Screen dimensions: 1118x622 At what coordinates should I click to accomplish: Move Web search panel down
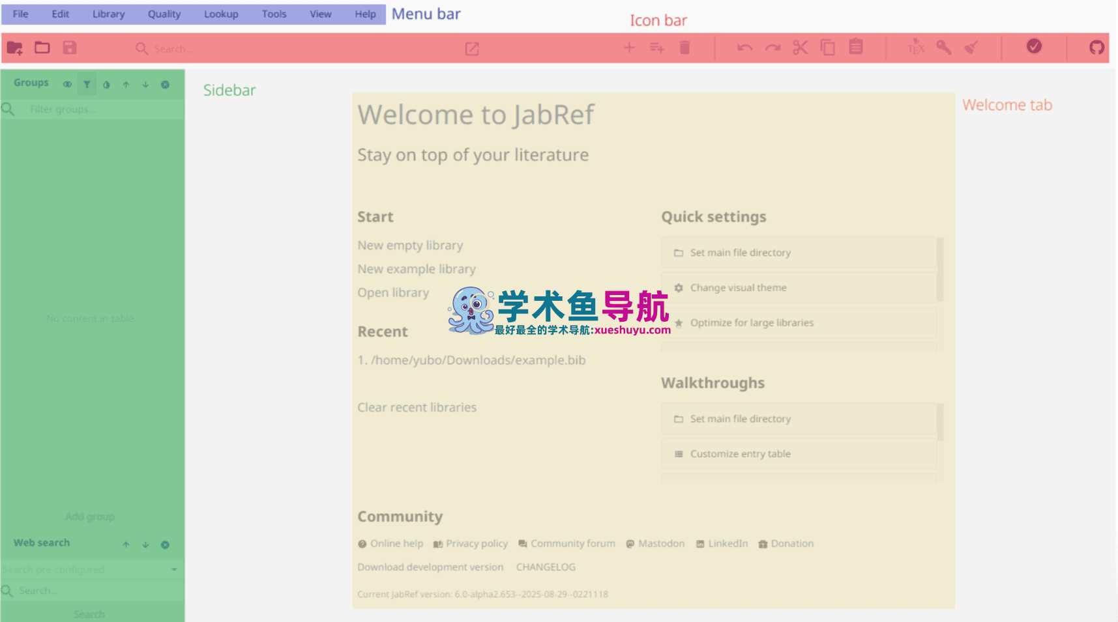tap(145, 544)
